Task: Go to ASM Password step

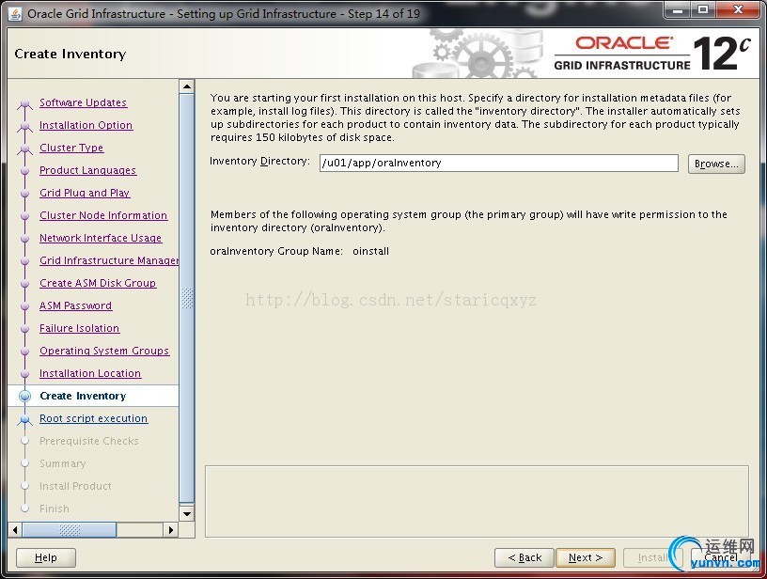Action: point(76,305)
